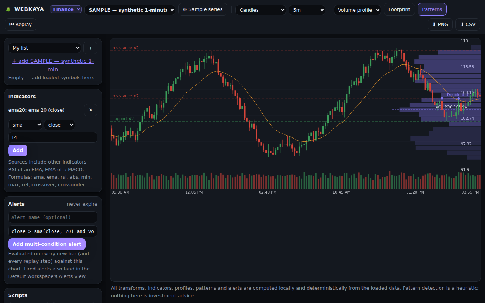Image resolution: width=485 pixels, height=303 pixels.
Task: Click the Indicators panel heading
Action: [x=22, y=97]
